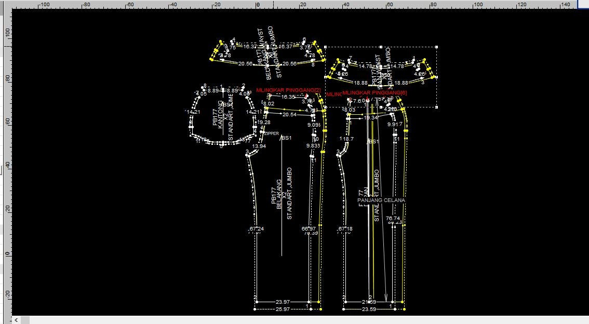This screenshot has height=324, width=589.
Task: Click the 16.35 waist measurement value
Action: coord(288,97)
